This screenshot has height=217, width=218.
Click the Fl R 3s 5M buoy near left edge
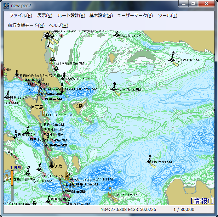(x=7, y=95)
